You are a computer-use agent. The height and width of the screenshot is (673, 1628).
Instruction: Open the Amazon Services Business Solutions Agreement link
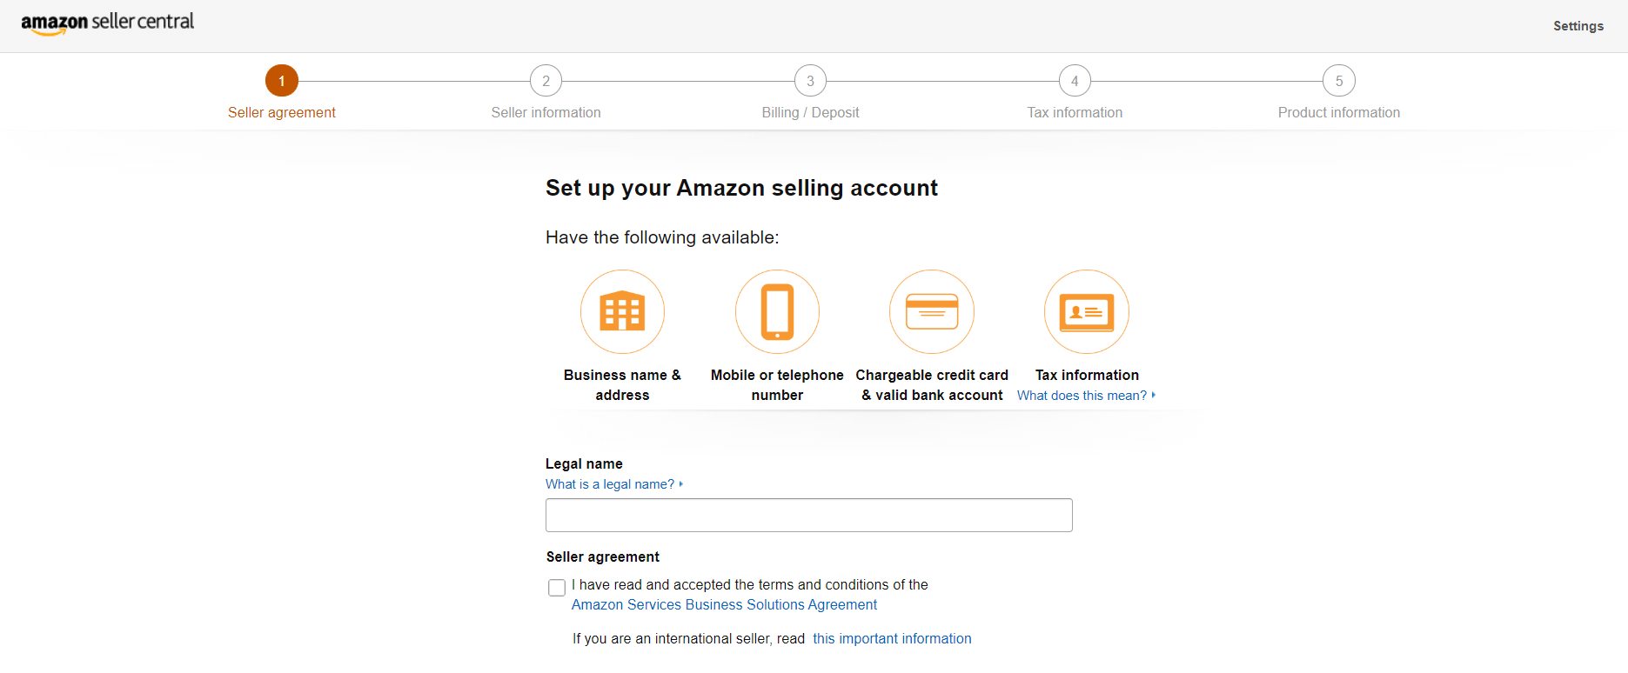(x=724, y=604)
